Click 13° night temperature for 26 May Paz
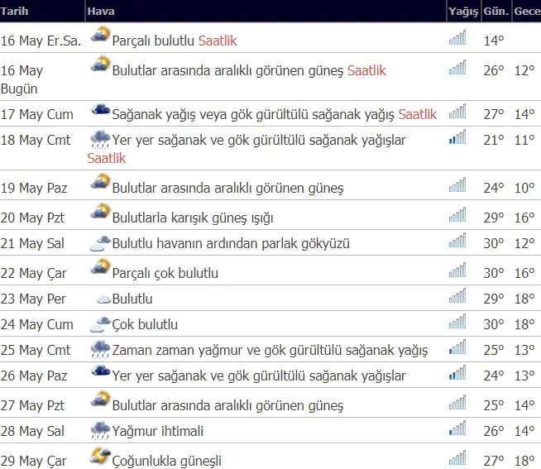 click(524, 376)
